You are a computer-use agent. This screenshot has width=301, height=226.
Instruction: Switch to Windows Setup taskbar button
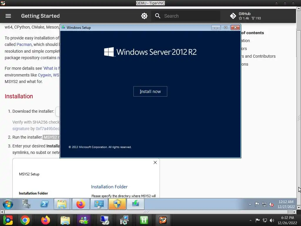136,204
